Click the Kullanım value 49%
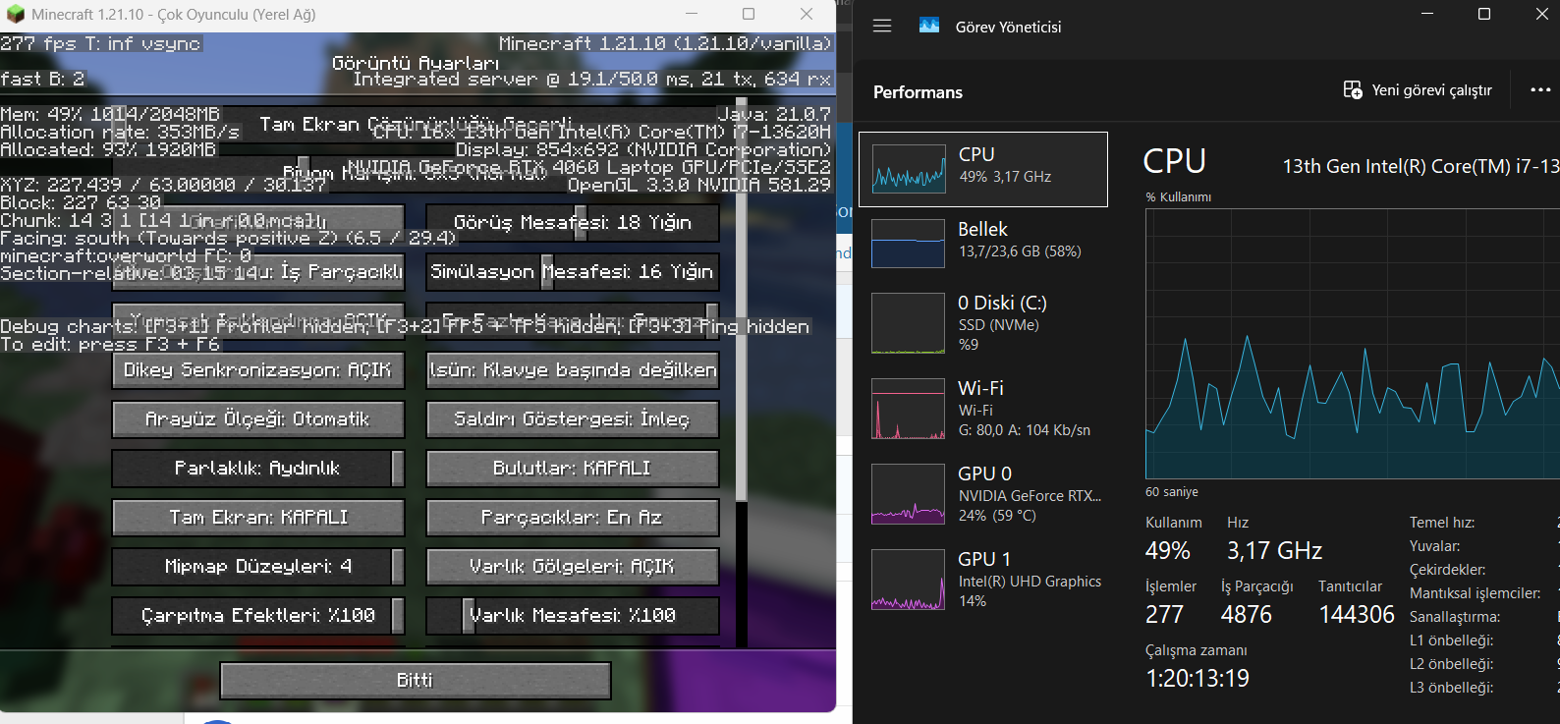The image size is (1560, 724). pos(1168,551)
